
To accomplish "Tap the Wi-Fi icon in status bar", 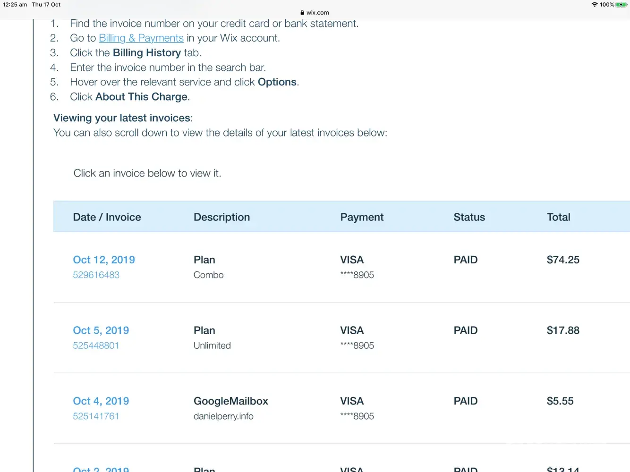I will point(594,5).
